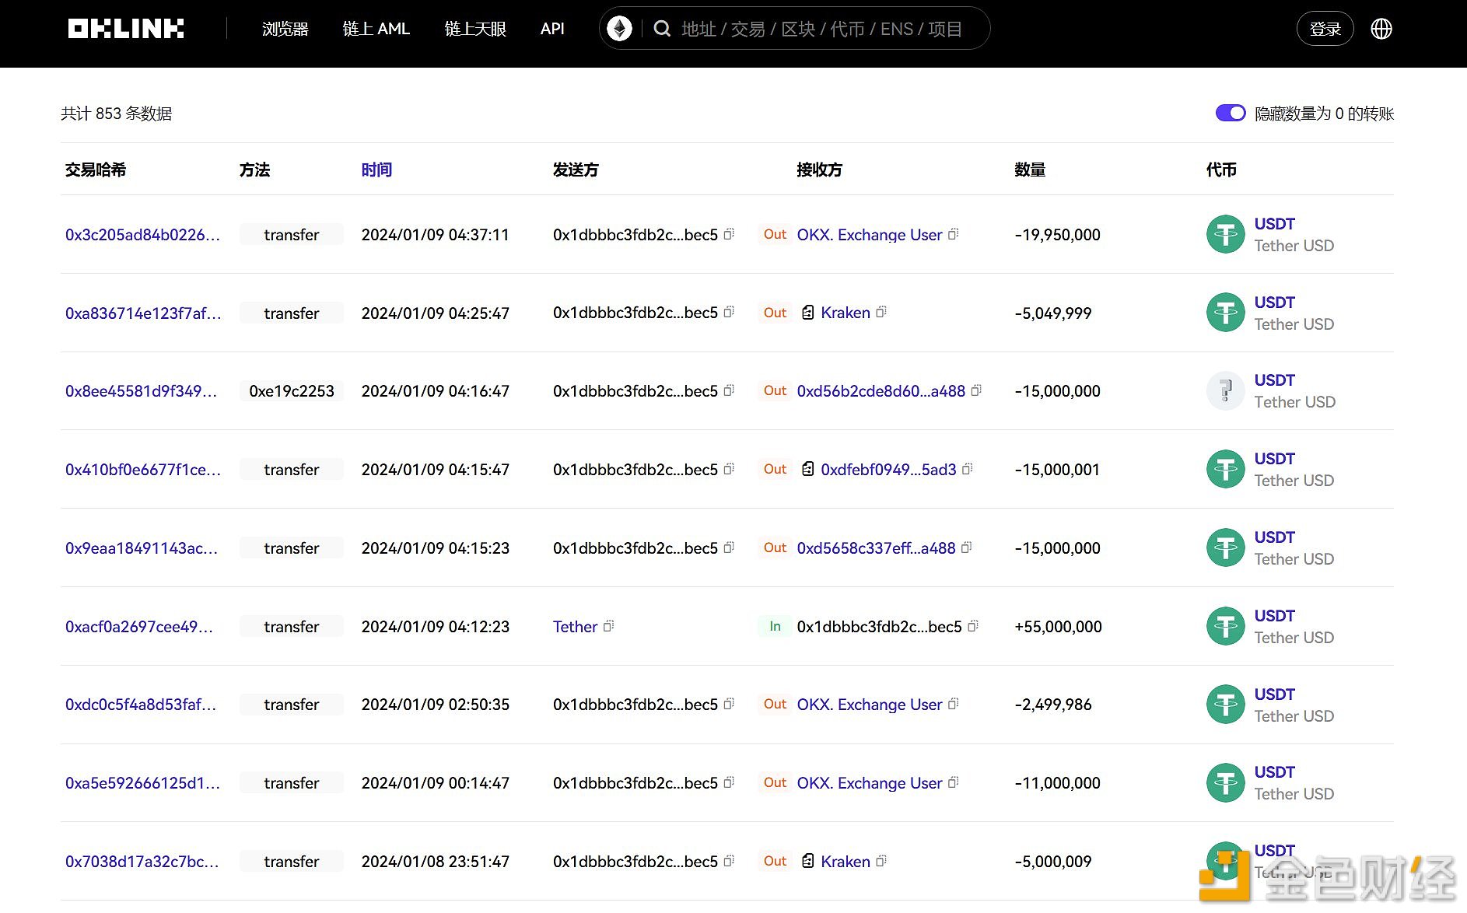1467x913 pixels.
Task: Open the language globe icon
Action: (1381, 29)
